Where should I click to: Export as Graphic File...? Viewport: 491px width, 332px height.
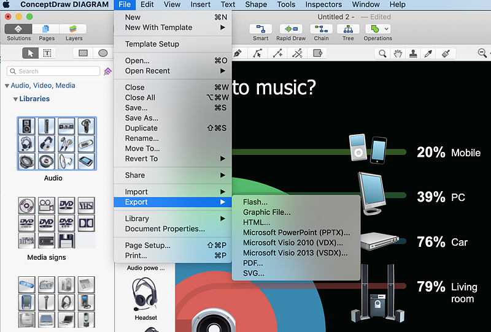296,213
